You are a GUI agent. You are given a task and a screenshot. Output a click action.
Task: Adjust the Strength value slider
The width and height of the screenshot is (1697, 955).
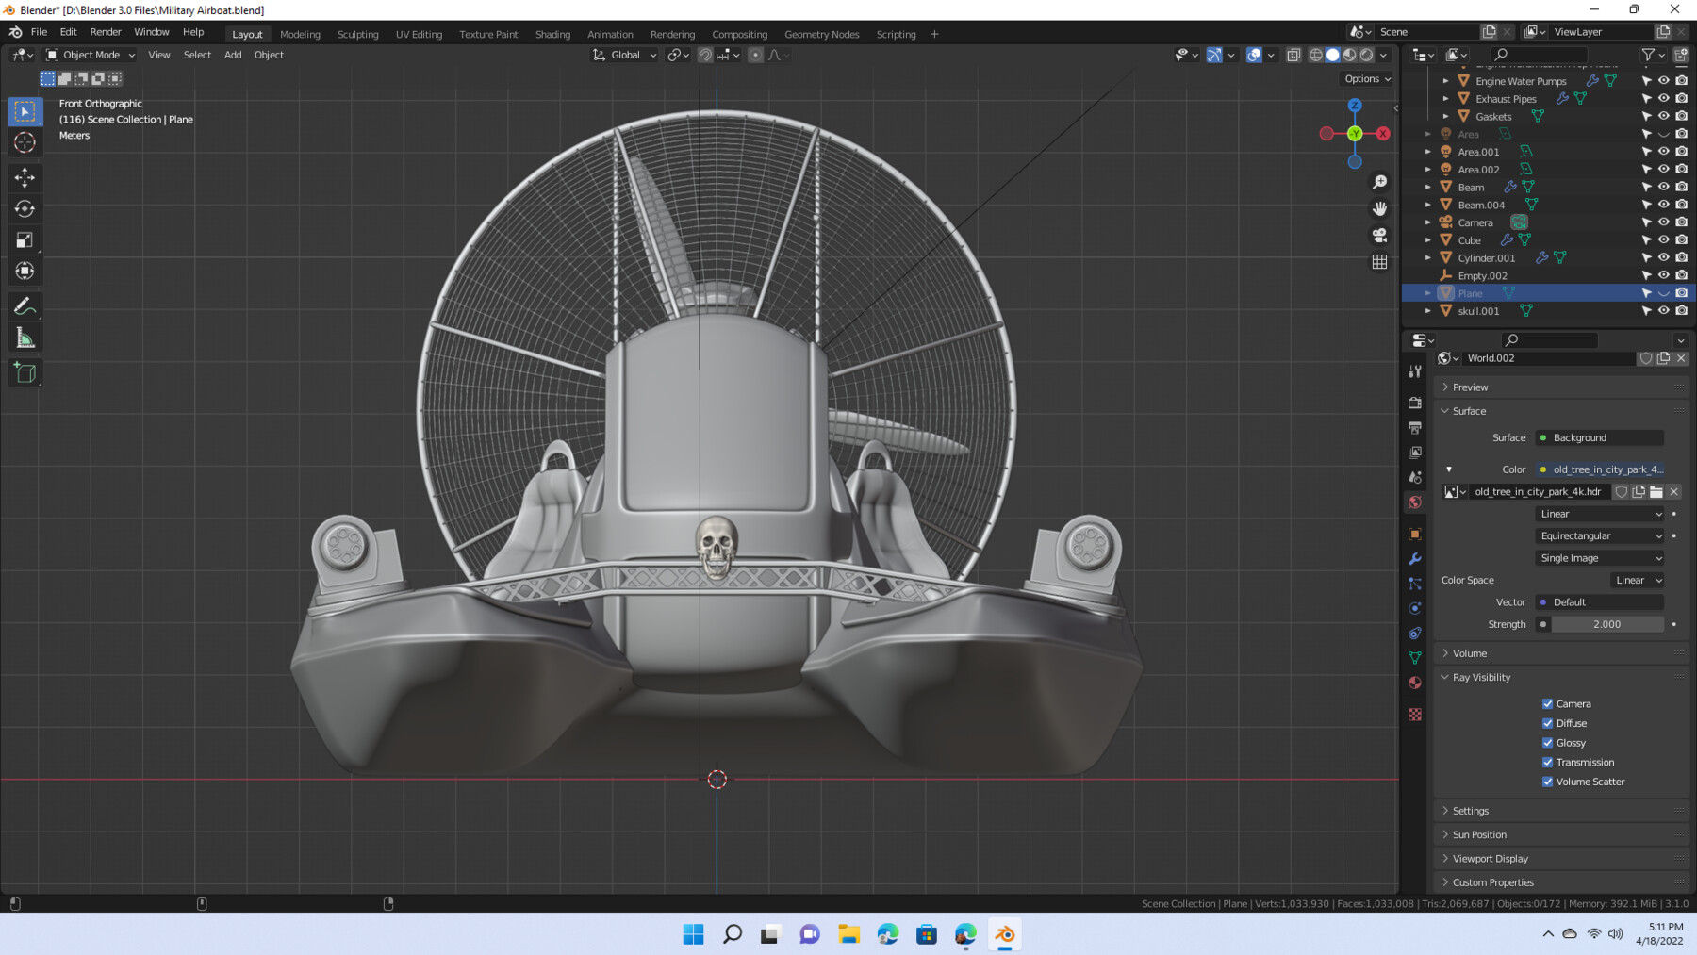tap(1607, 624)
